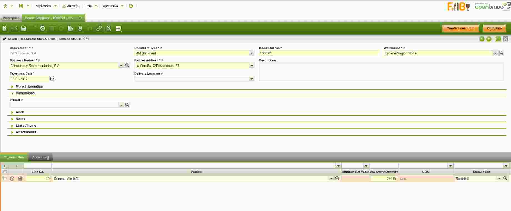Open the Storage Bin dropdown arrow
This screenshot has width=511, height=211.
pos(499,178)
